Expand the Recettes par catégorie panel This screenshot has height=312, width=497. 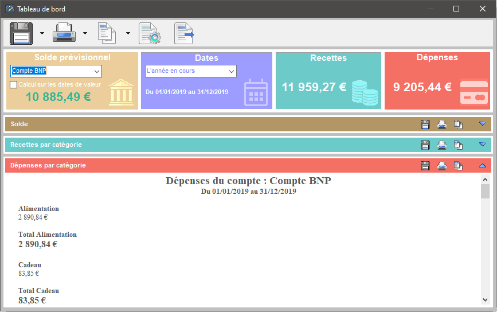click(x=482, y=145)
